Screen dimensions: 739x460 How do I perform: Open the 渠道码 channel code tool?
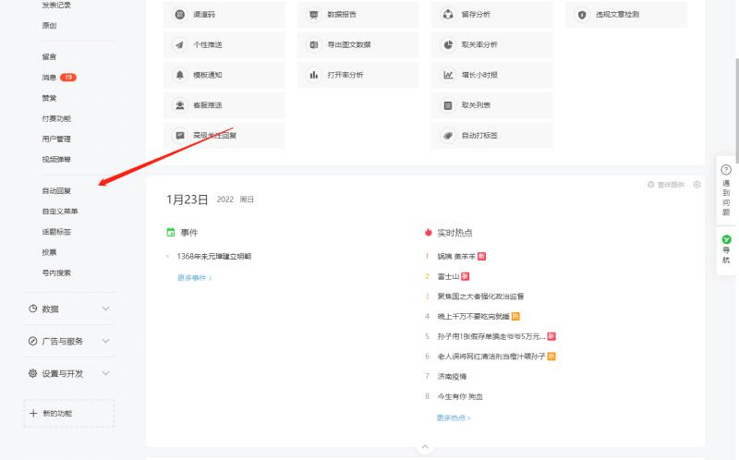[180, 15]
